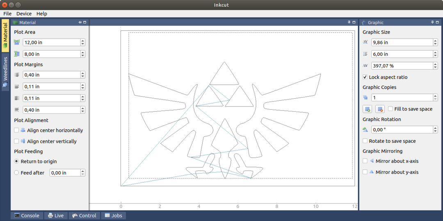Image resolution: width=443 pixels, height=221 pixels.
Task: Pin the Graphic dock panel
Action: pyautogui.click(x=432, y=22)
